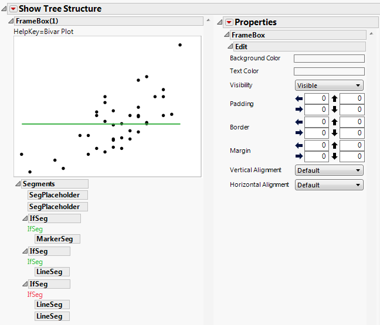380x325 pixels.
Task: Click the Padding up arrow icon
Action: pos(334,98)
